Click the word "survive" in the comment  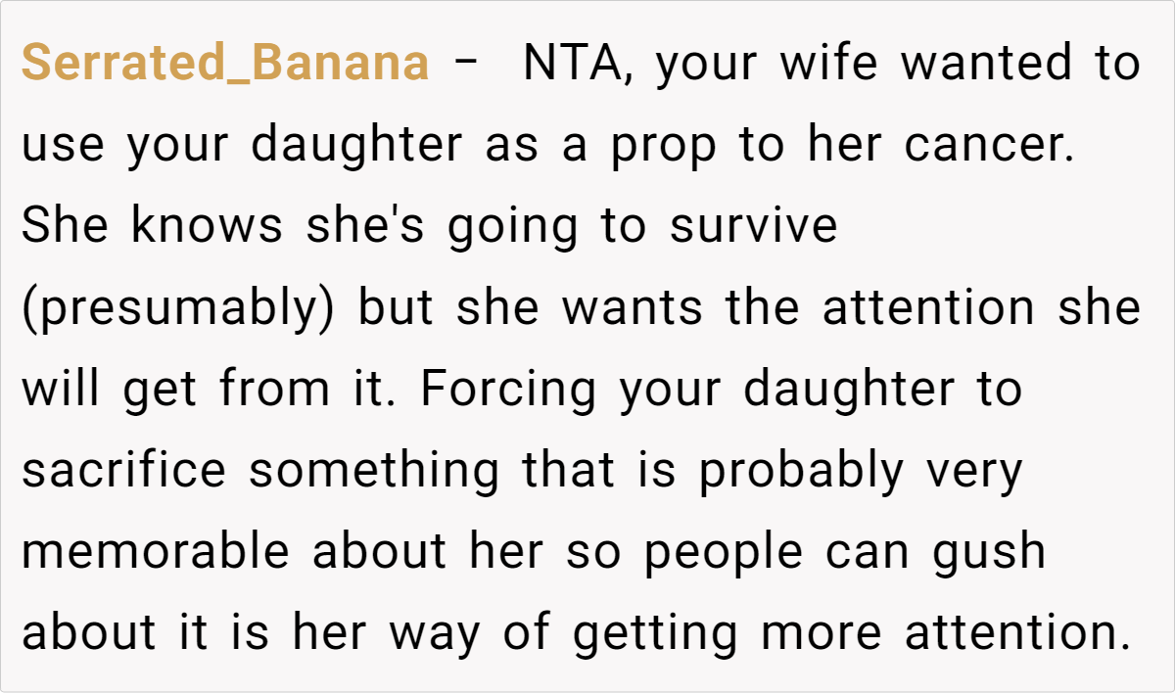pyautogui.click(x=754, y=226)
